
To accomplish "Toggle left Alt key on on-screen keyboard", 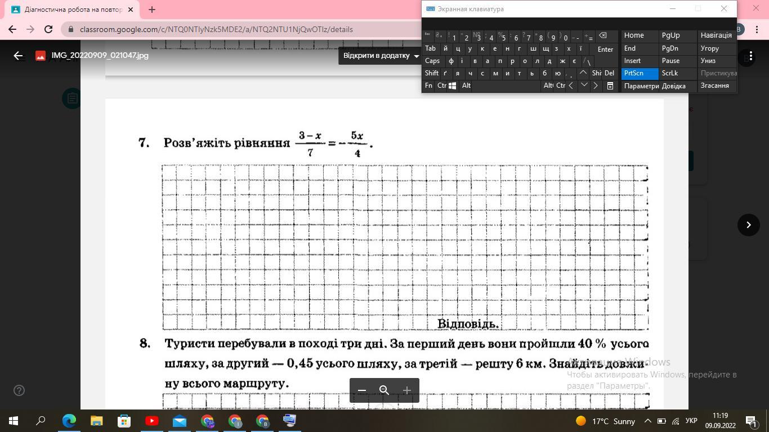I will tap(466, 85).
